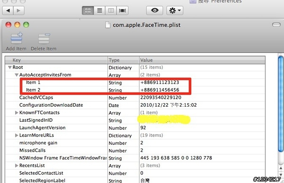Switch Finder to Cover Flow view

123,11
